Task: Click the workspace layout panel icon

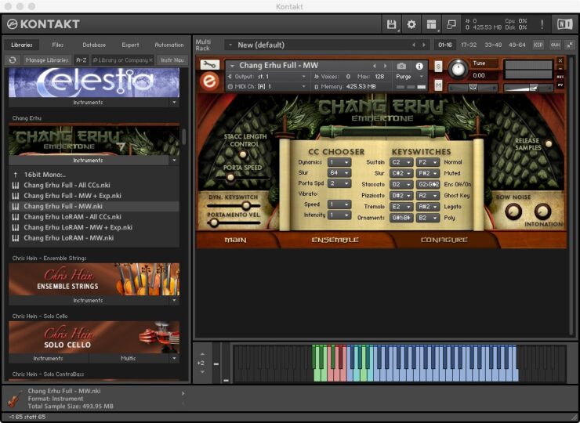Action: coord(432,24)
